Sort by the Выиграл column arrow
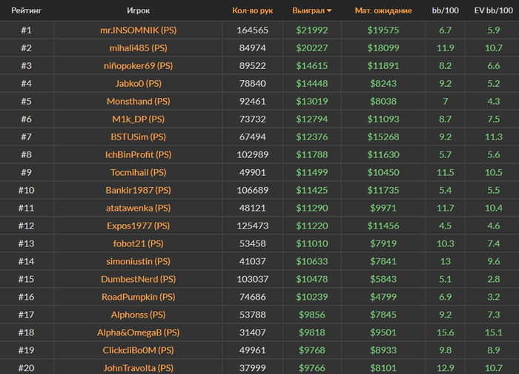 click(x=329, y=11)
